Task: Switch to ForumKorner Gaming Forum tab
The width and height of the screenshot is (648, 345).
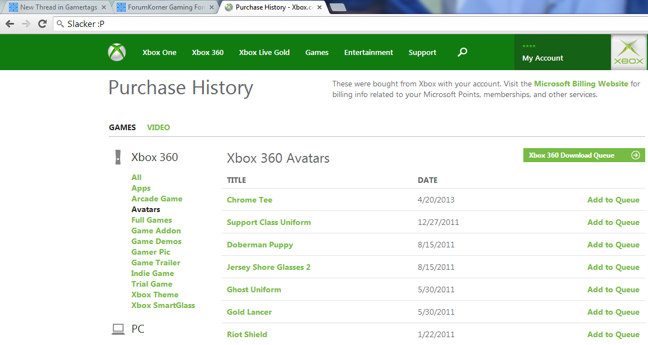Action: (165, 7)
